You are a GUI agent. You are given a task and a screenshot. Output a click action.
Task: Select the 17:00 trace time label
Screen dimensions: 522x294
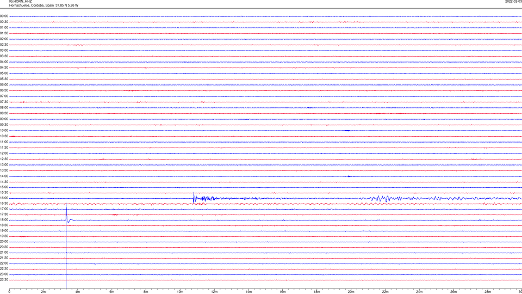pos(4,209)
